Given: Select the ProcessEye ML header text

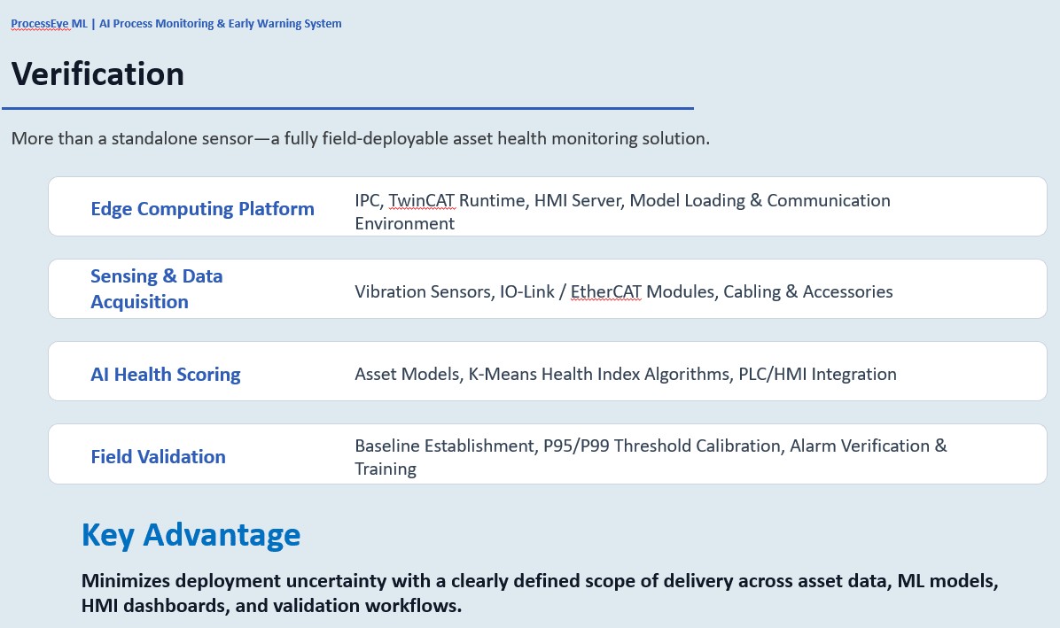Looking at the screenshot, I should (x=50, y=24).
